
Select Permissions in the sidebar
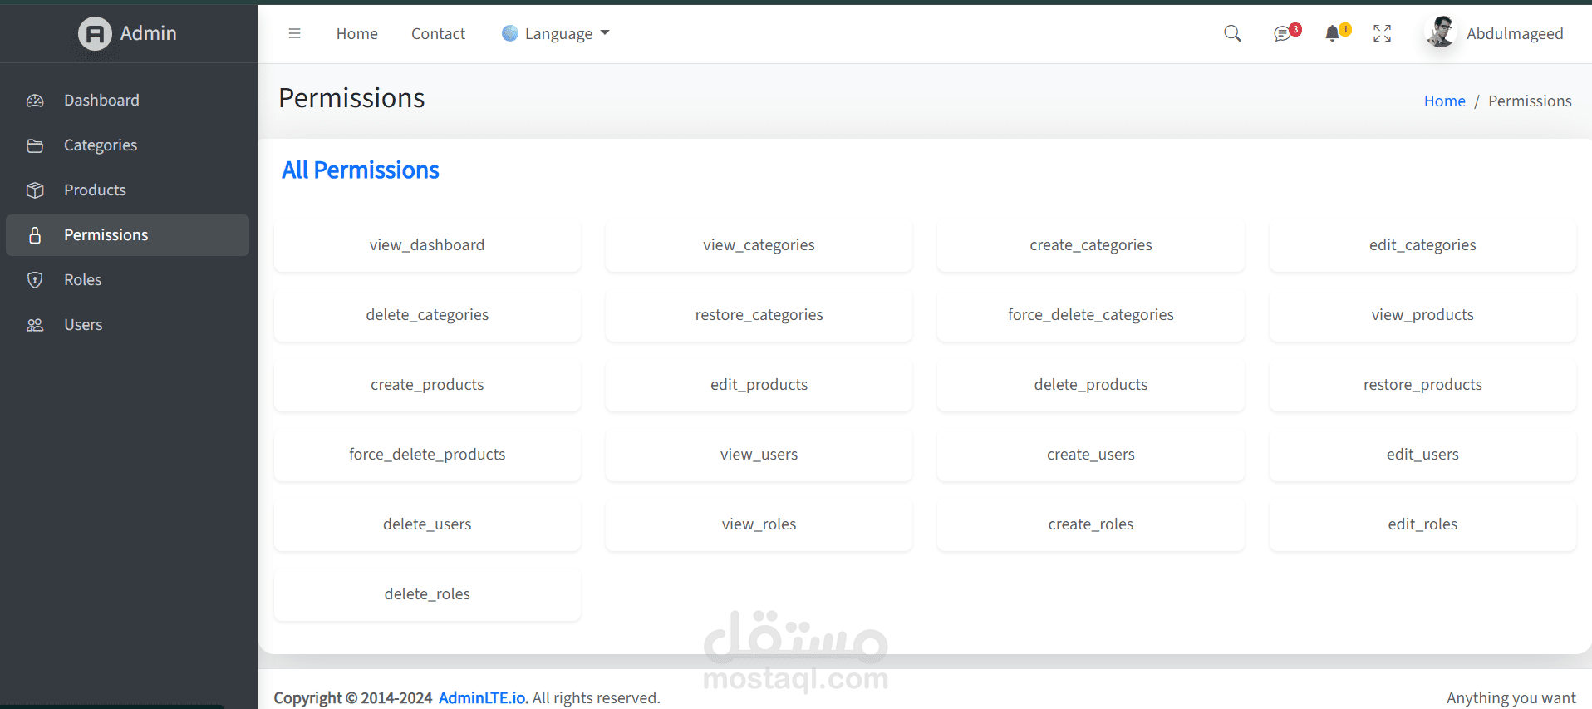[x=128, y=235]
